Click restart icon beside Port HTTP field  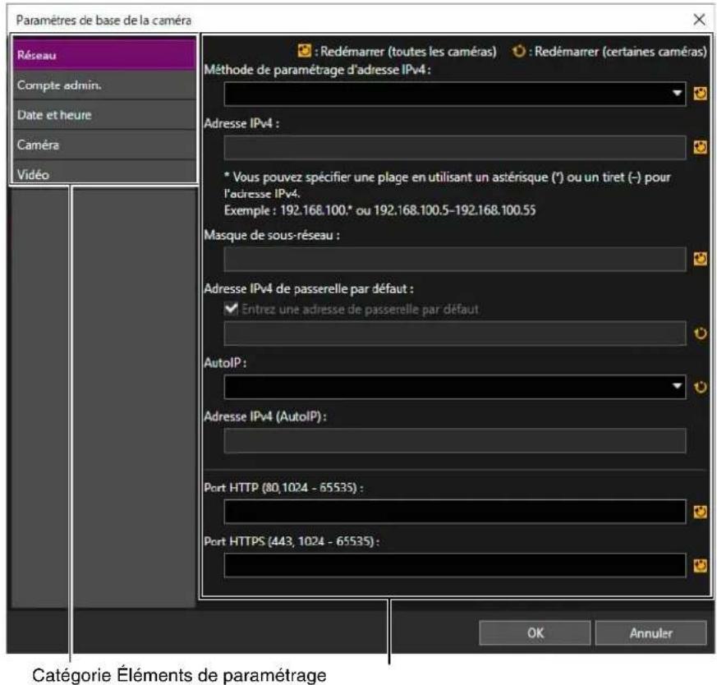click(x=700, y=511)
